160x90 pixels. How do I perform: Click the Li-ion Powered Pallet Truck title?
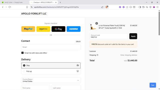tap(112, 27)
